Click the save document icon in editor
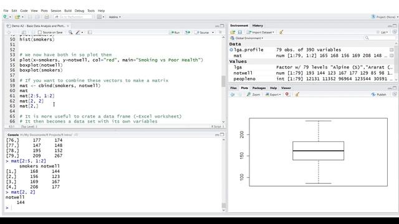This screenshot has height=224, width=399. 33,32
